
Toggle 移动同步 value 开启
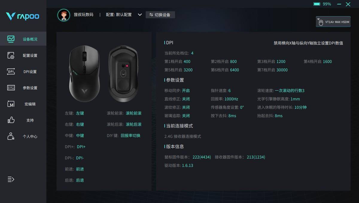point(186,91)
